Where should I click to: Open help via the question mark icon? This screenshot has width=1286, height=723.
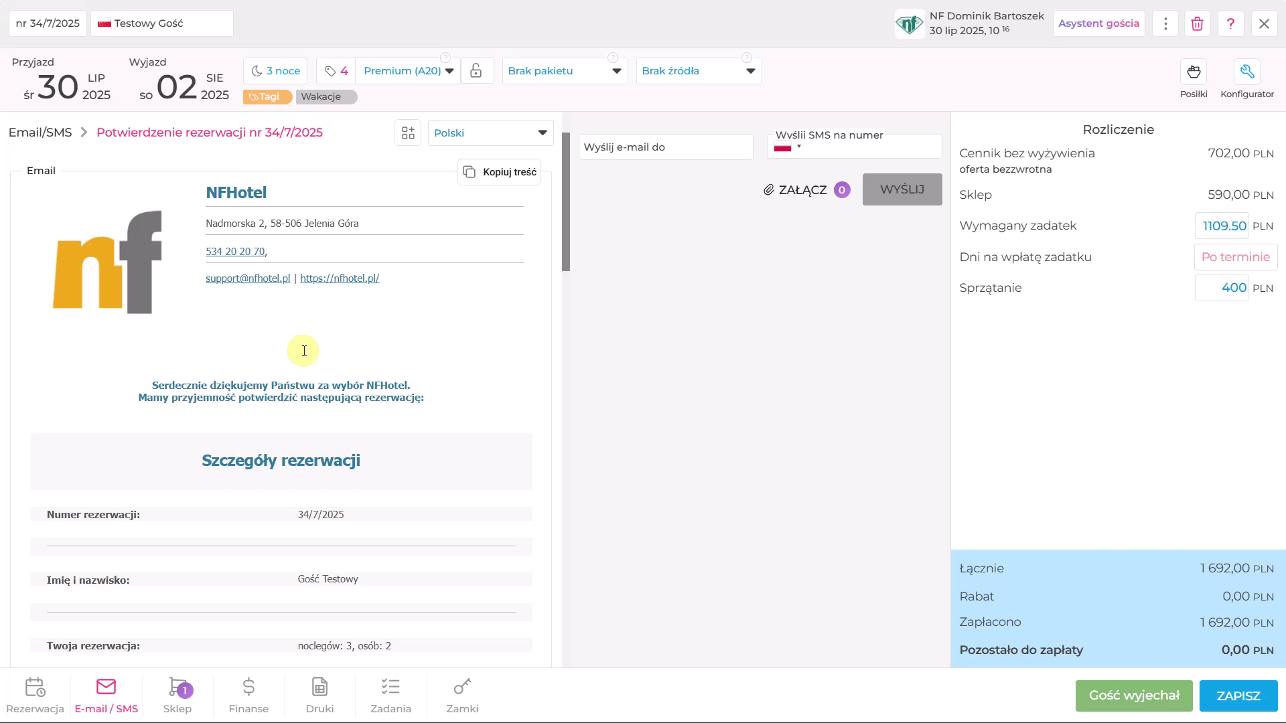point(1230,23)
